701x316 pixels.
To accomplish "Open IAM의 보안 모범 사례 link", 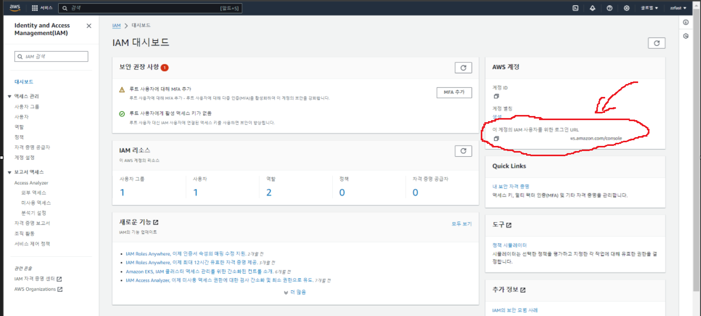I will tap(515, 310).
